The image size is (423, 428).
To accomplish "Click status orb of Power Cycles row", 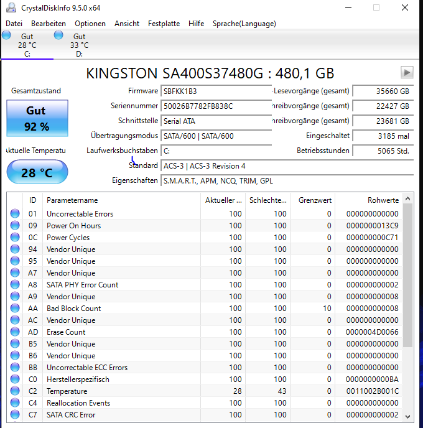I will pyautogui.click(x=15, y=237).
